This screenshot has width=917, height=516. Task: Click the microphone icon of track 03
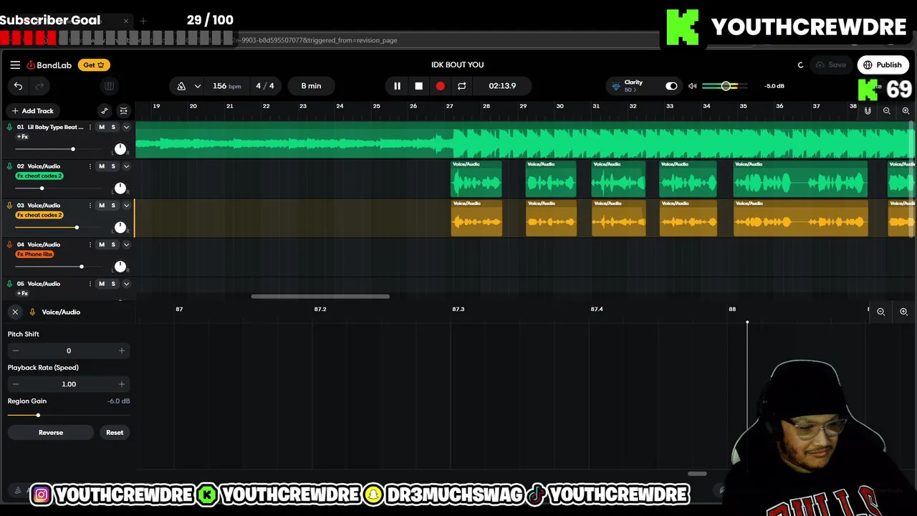pos(9,206)
